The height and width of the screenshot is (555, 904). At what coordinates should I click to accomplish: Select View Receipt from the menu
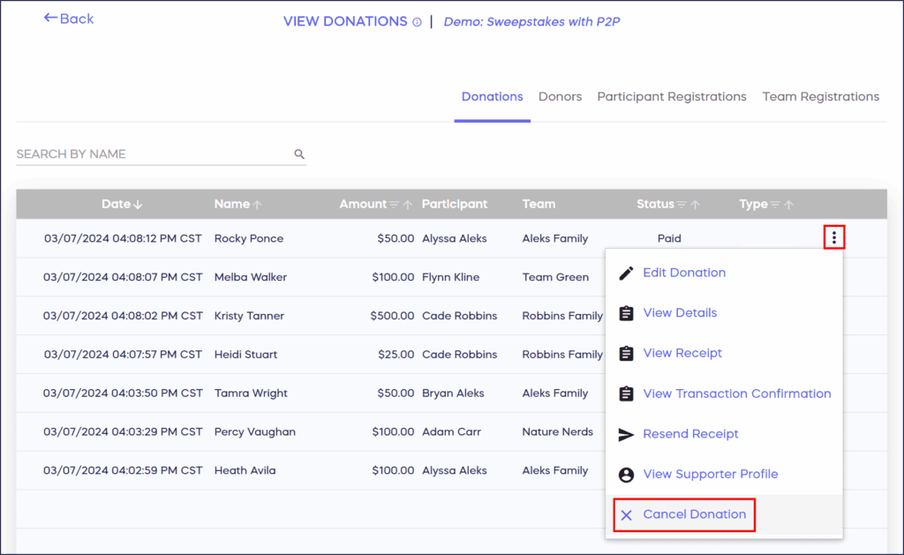pyautogui.click(x=682, y=353)
